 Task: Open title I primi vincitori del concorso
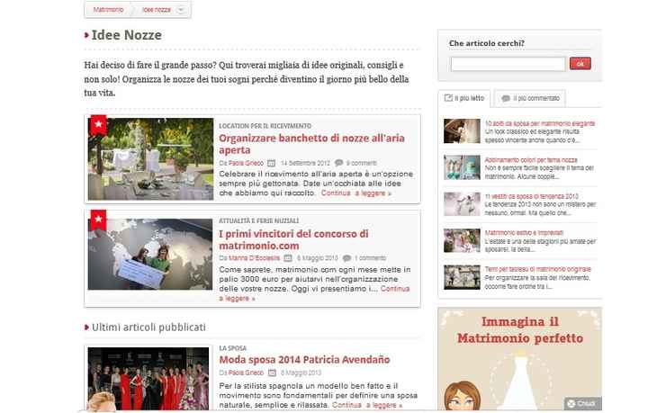pos(293,239)
